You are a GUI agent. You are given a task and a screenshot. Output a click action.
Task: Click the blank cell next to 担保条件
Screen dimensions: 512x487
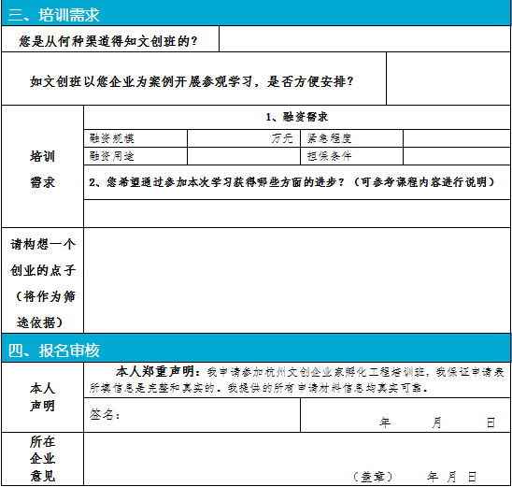[457, 156]
